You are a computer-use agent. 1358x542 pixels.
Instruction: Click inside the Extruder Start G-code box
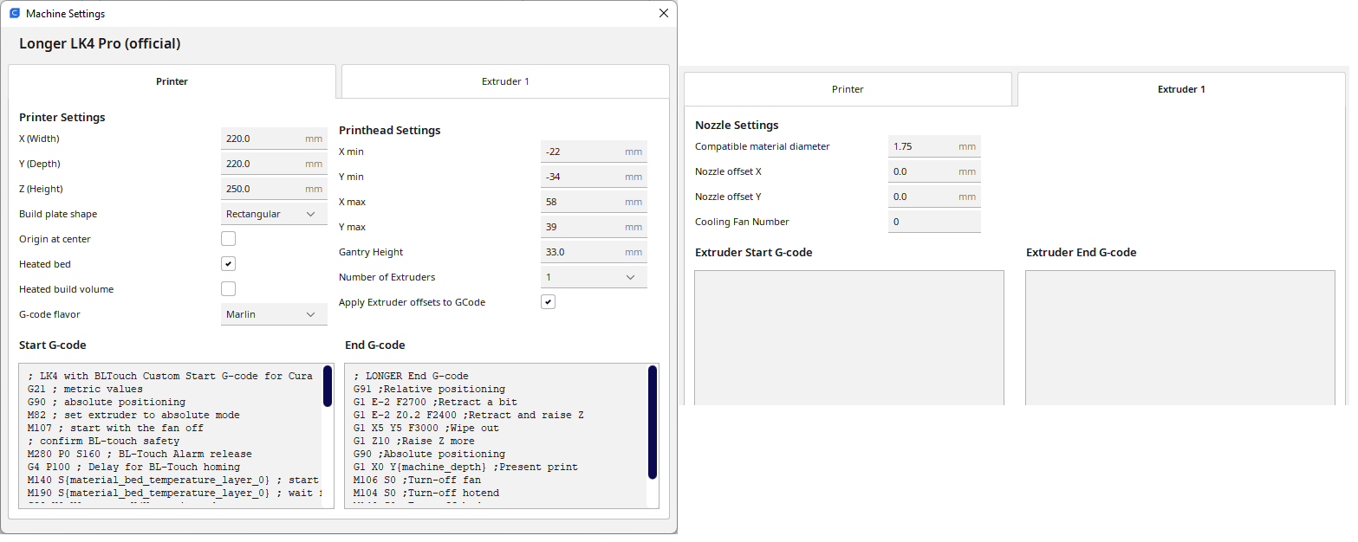click(x=848, y=338)
